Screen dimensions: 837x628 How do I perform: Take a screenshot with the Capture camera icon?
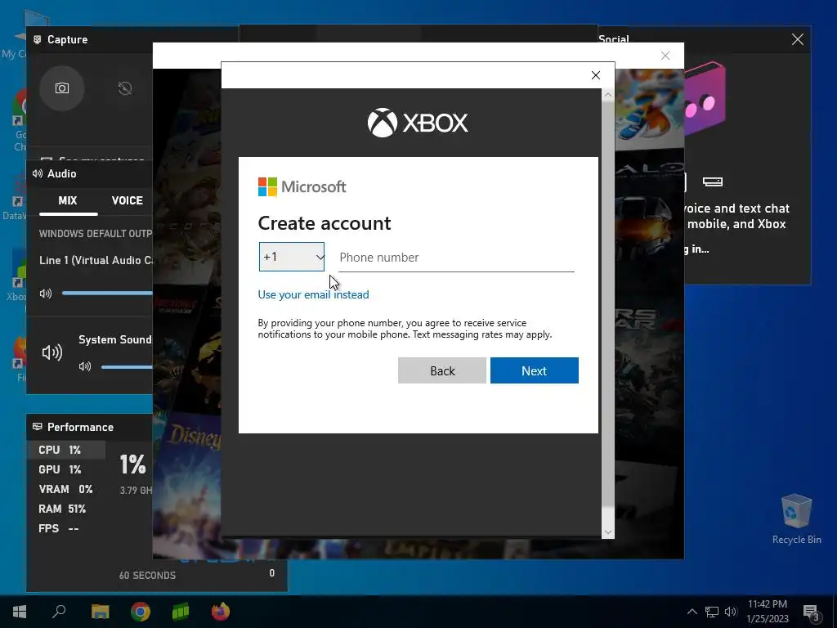point(62,88)
